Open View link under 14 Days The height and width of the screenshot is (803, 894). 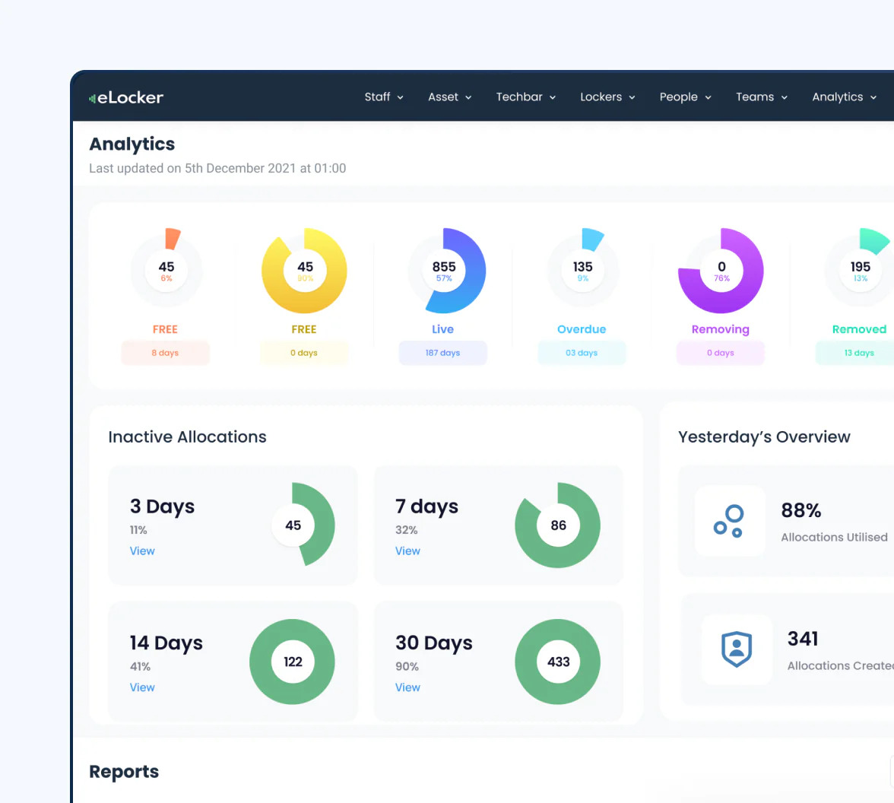[x=142, y=687]
